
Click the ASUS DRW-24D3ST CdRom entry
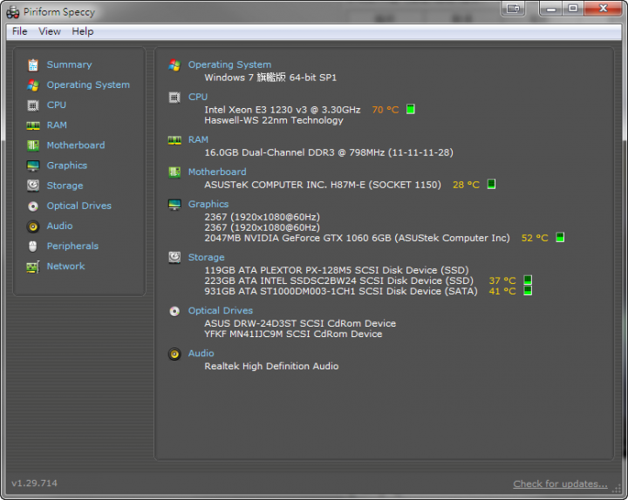[300, 323]
